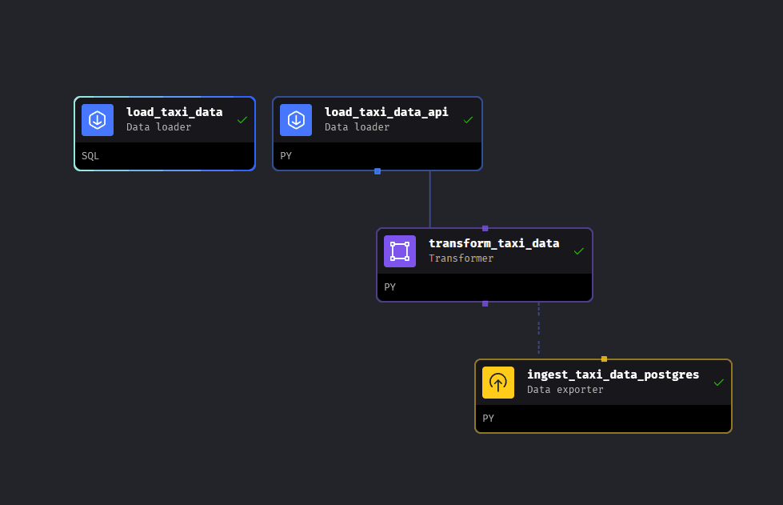The image size is (783, 505).
Task: Select the transform_taxi_data block name
Action: click(493, 243)
